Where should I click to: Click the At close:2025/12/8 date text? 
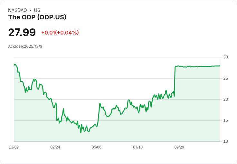point(25,46)
